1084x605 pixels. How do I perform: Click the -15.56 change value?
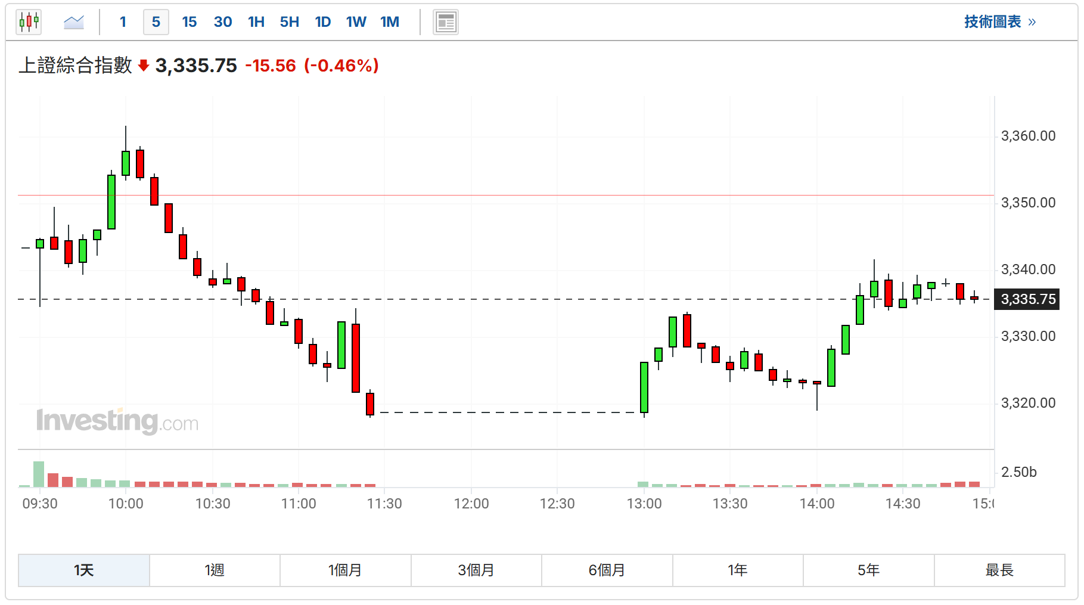pos(271,66)
